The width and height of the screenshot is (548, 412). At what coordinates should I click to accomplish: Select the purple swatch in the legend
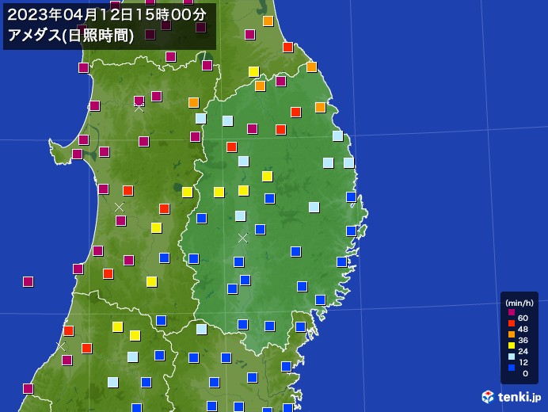[x=512, y=312]
